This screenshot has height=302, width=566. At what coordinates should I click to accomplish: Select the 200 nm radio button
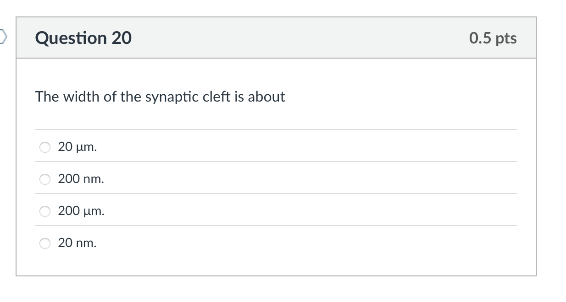[x=45, y=179]
